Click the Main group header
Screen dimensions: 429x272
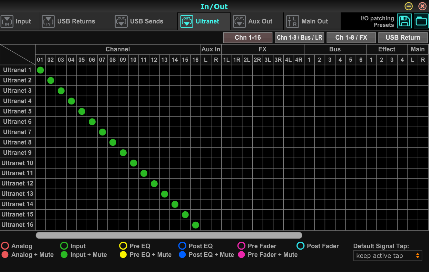(418, 49)
